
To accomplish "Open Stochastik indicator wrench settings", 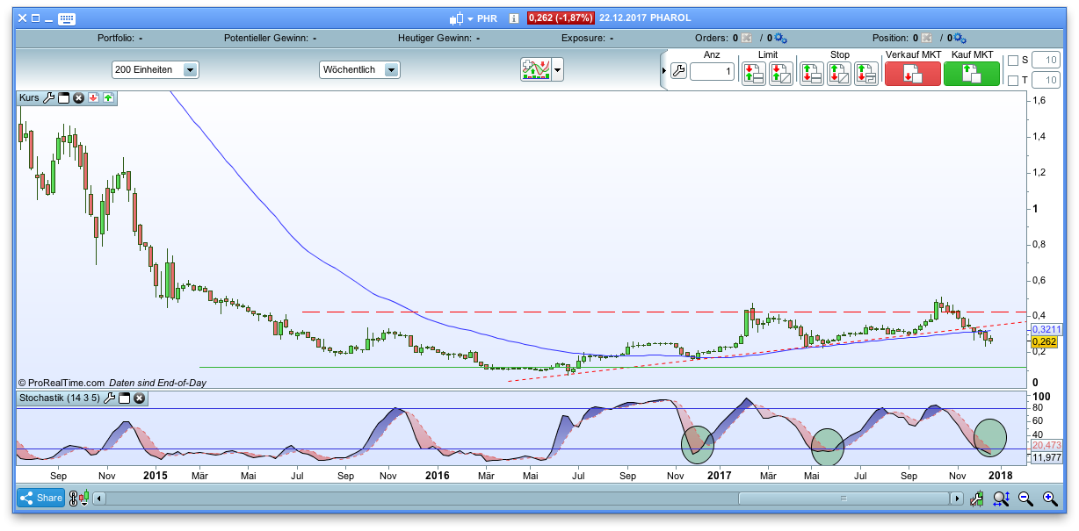I will 110,398.
